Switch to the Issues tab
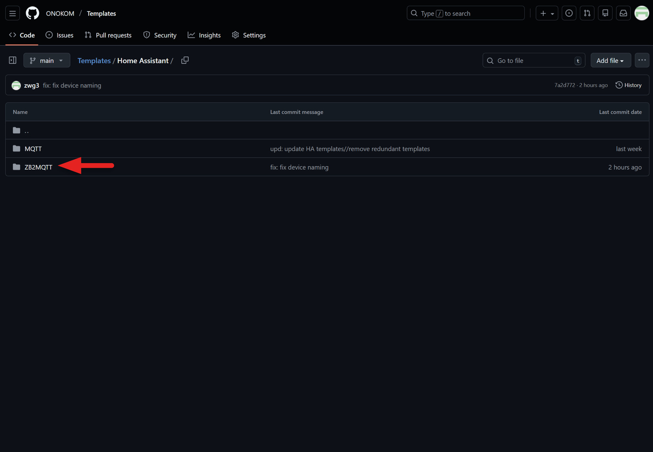The height and width of the screenshot is (452, 653). tap(60, 35)
